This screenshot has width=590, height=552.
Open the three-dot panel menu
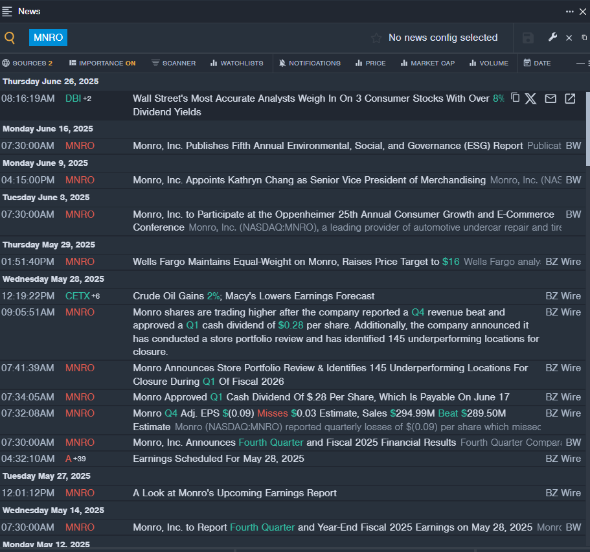570,12
